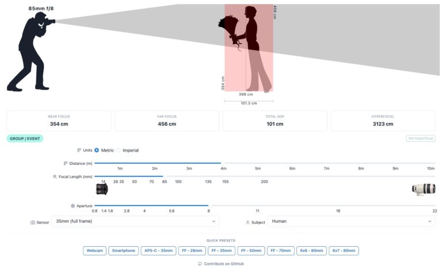Viewport: 442px width, 275px height.
Task: Select the Metric units radio button
Action: 97,150
